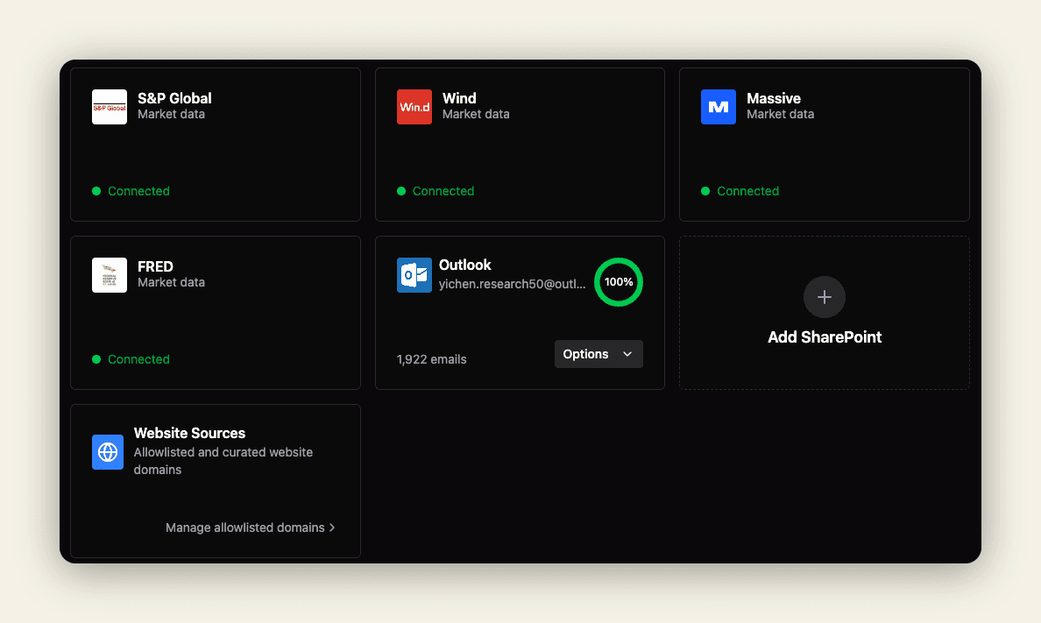Select the Website Sources title

coord(189,433)
